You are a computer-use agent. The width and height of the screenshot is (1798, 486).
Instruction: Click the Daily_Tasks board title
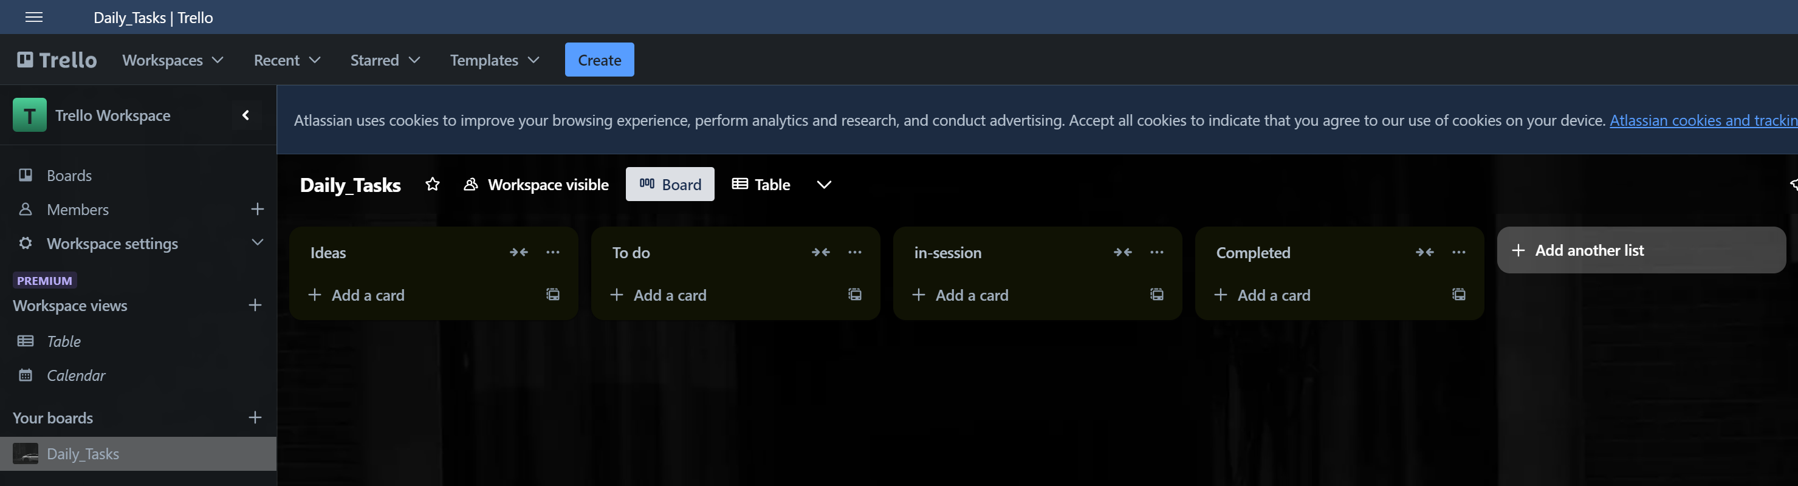pyautogui.click(x=351, y=185)
